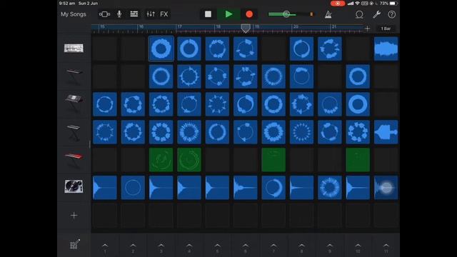This screenshot has width=457, height=257.
Task: Move the playhead marker on ruler
Action: (x=246, y=29)
